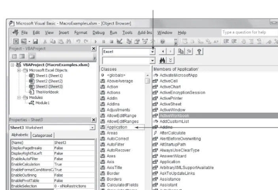Click the Toggle Folders icon in the Project pane
Screen dimensions: 278x190
(32, 56)
